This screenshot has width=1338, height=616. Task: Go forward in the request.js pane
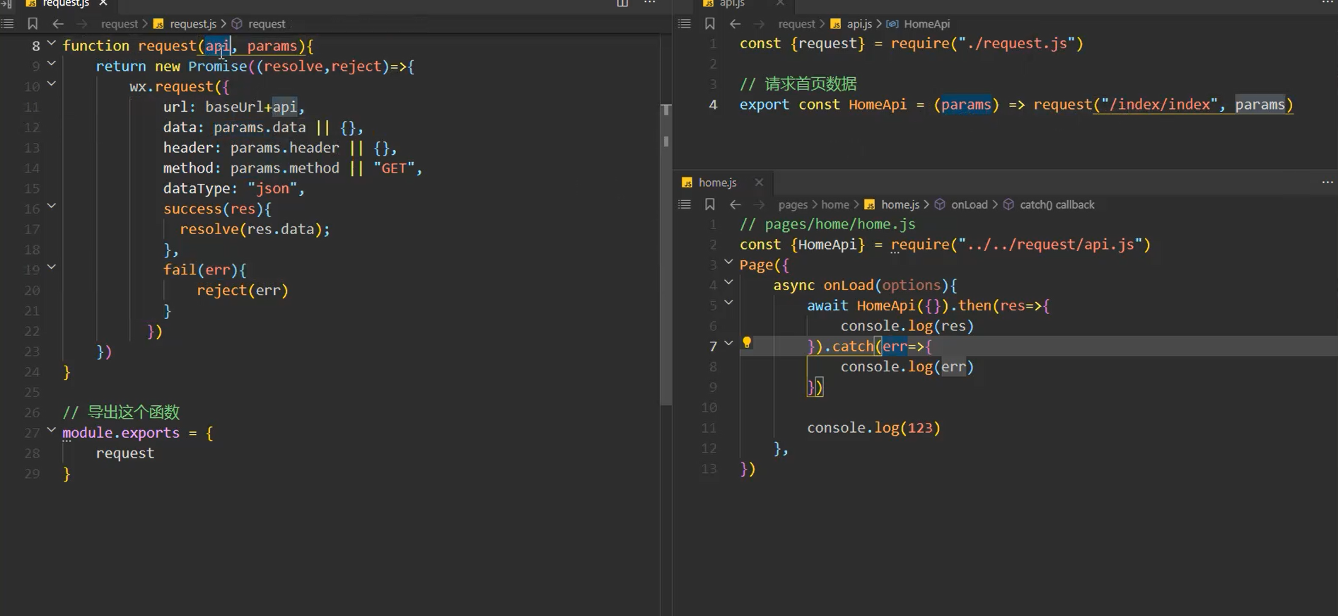tap(82, 23)
